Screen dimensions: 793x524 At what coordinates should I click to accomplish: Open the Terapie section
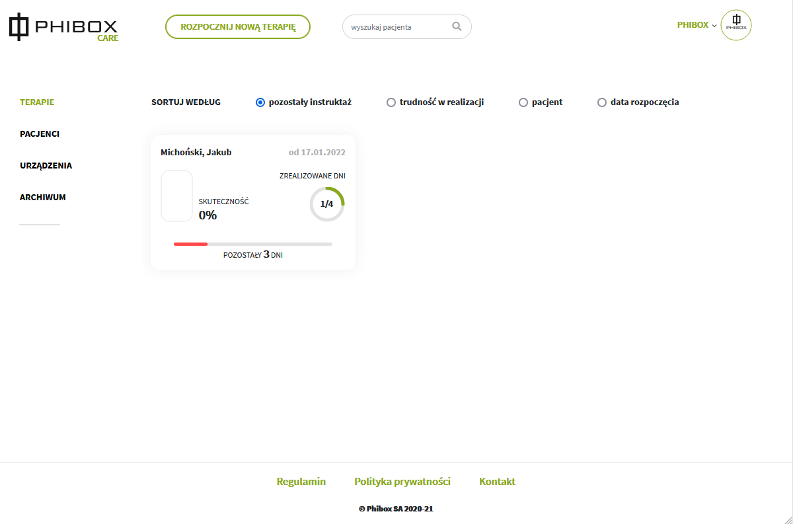click(37, 102)
